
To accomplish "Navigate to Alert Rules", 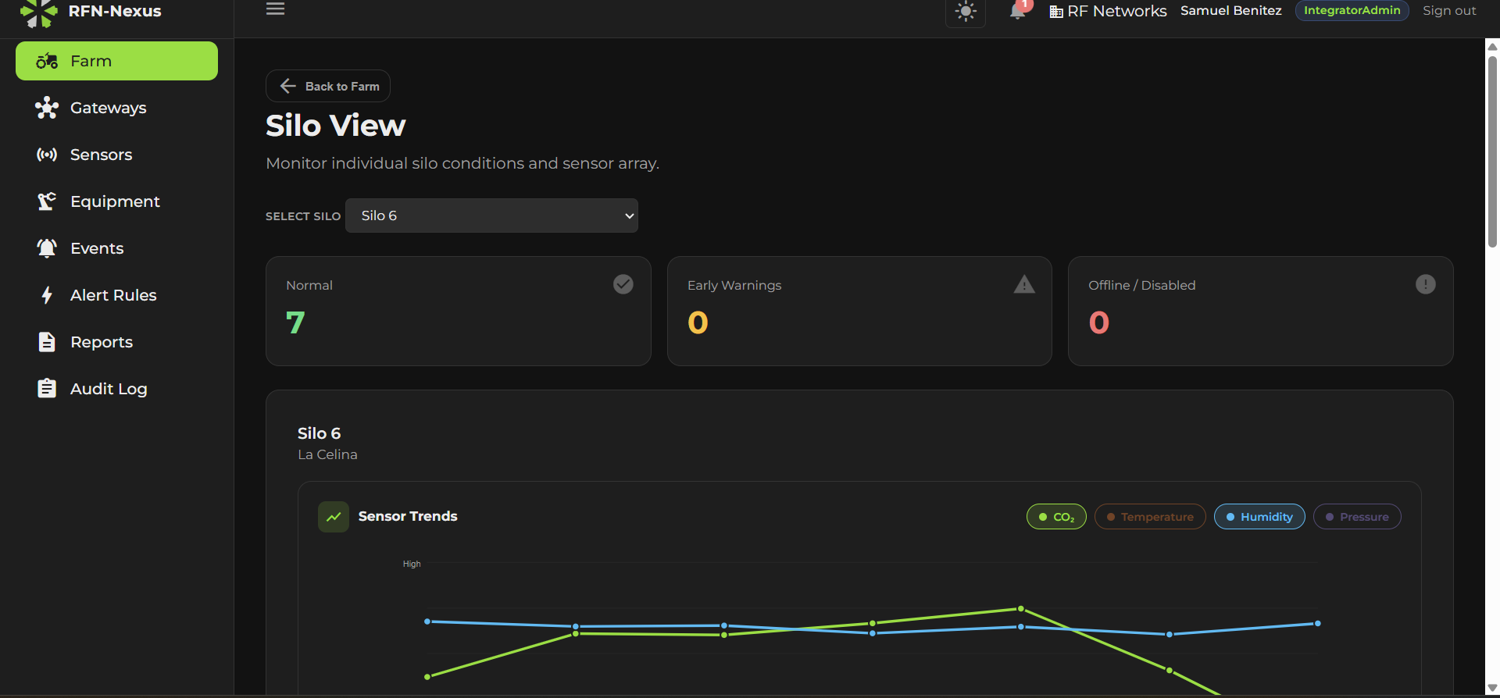I will (x=116, y=295).
